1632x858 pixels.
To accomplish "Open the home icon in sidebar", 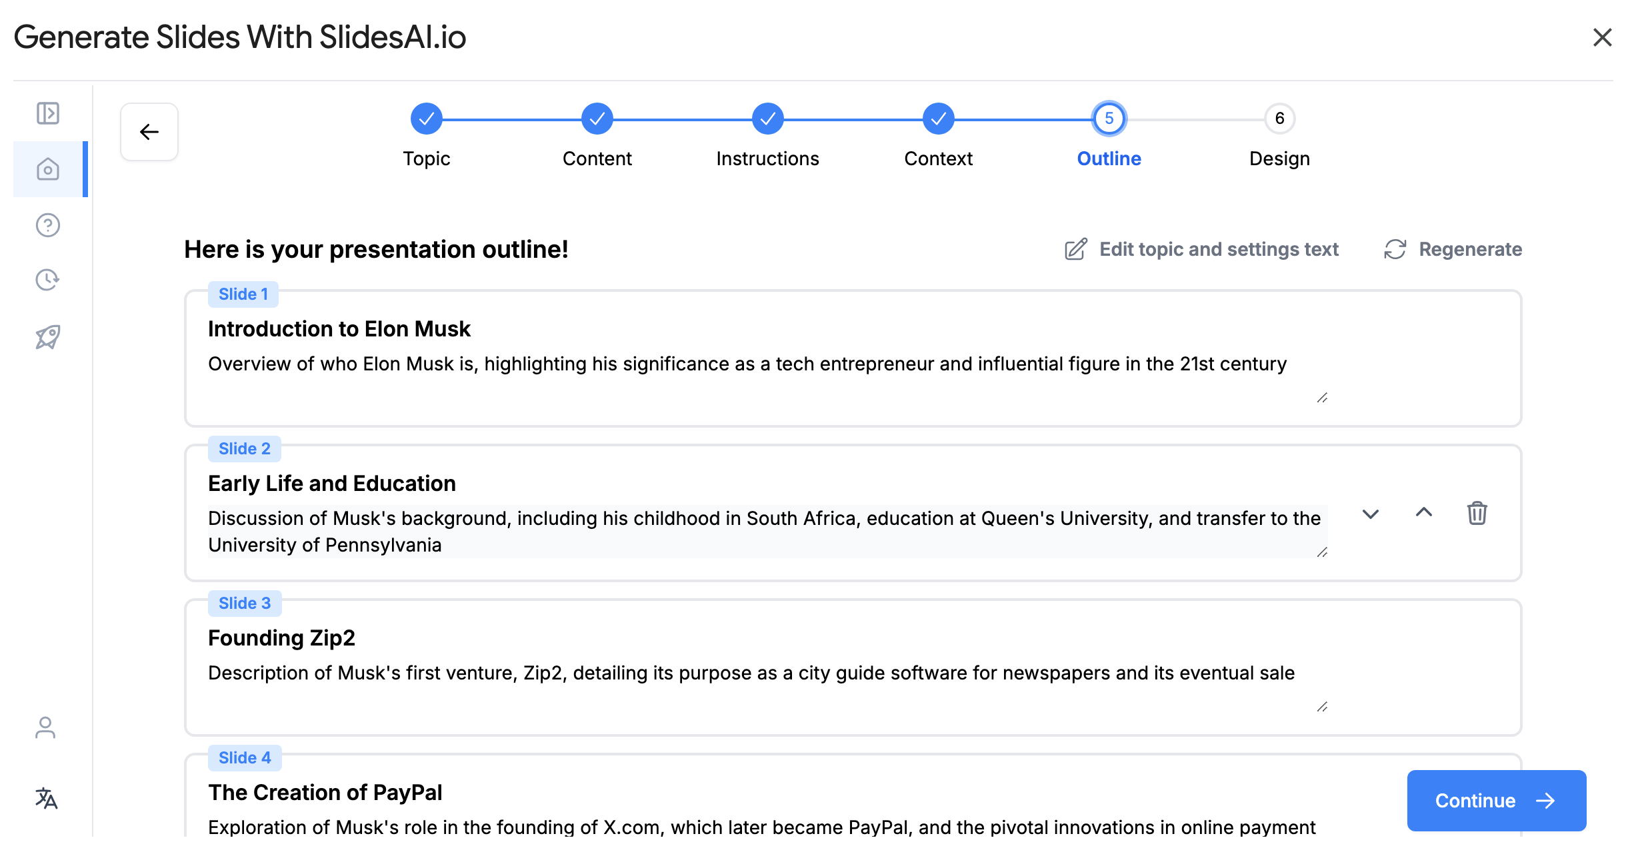I will pyautogui.click(x=48, y=169).
